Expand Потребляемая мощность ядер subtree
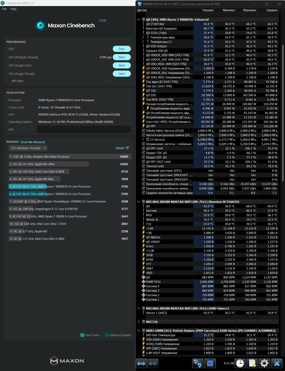 click(143, 109)
